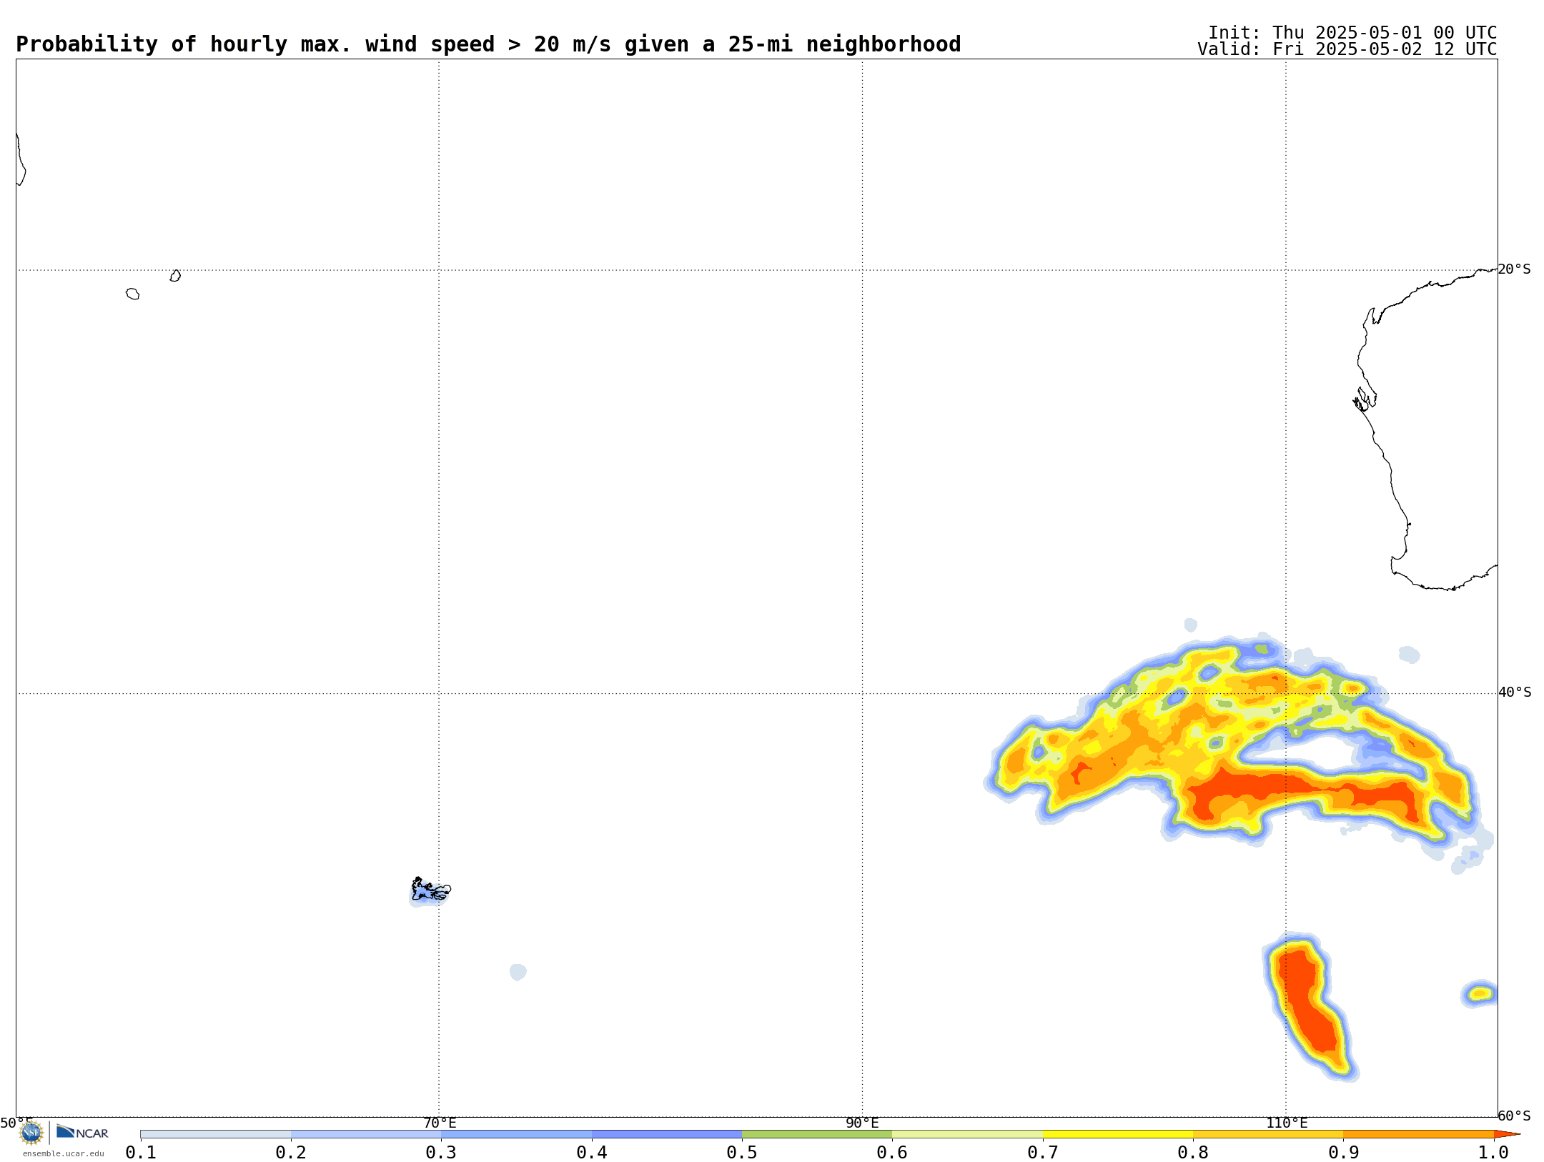Click the Réunion island outline near 20°S
This screenshot has height=1162, width=1544.
coord(133,294)
